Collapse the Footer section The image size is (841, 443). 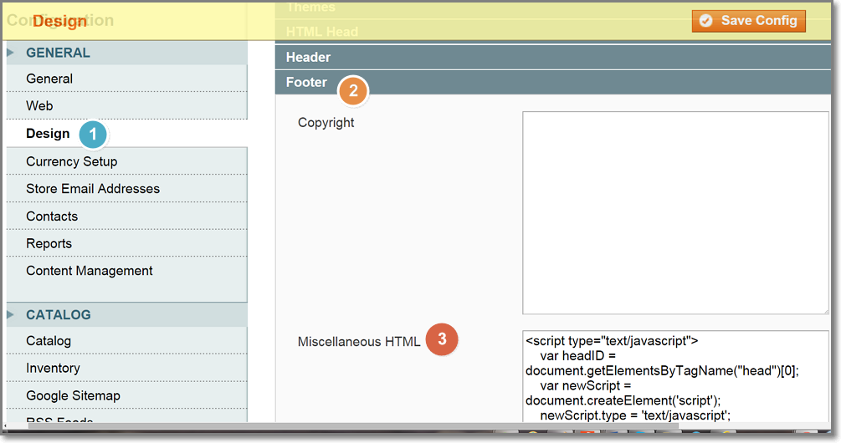(306, 83)
